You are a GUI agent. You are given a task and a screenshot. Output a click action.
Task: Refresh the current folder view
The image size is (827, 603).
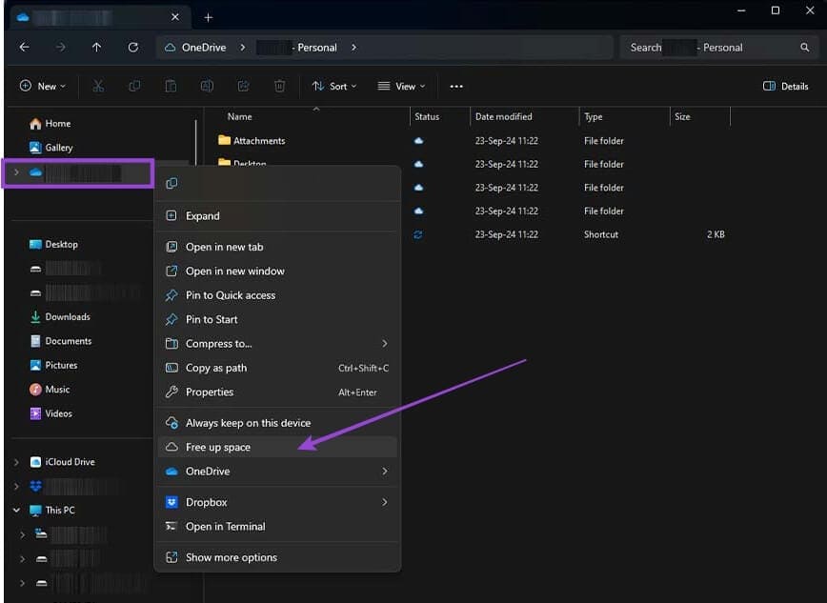[x=133, y=48]
